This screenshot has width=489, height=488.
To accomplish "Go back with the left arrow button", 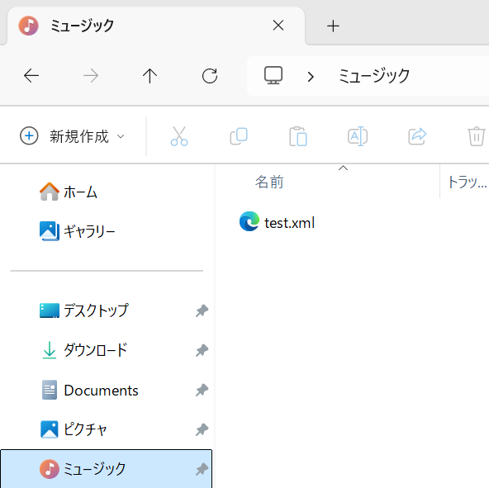I will click(31, 76).
